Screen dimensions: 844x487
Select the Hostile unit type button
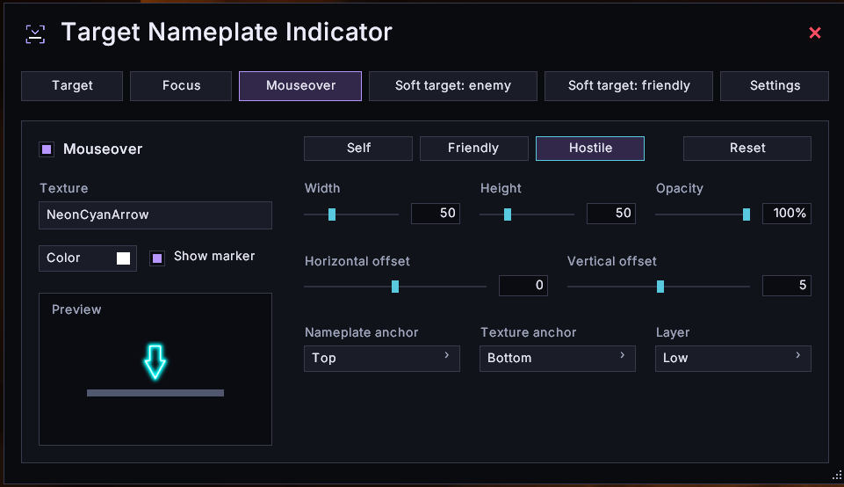[x=590, y=149]
